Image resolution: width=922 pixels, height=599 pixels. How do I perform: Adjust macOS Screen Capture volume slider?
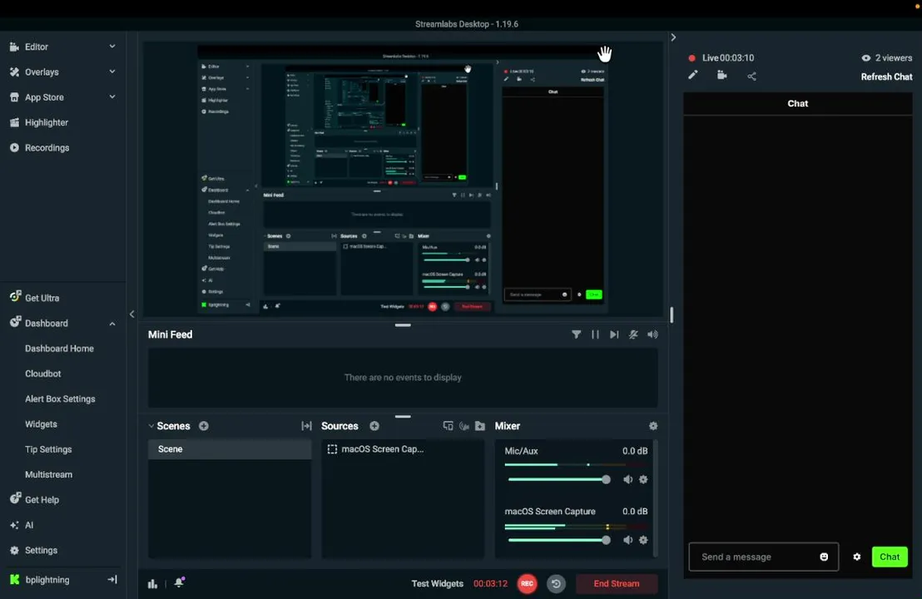(x=559, y=540)
